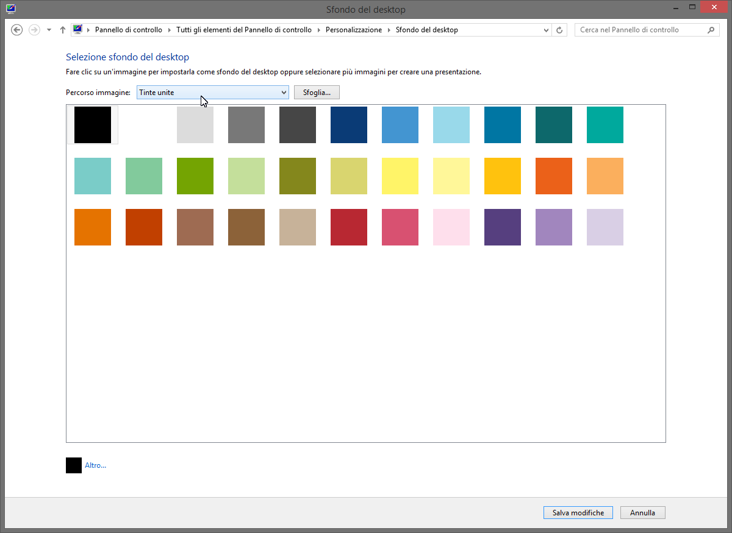
Task: Click the Cerca nel Pannello di controllo field
Action: (x=640, y=30)
